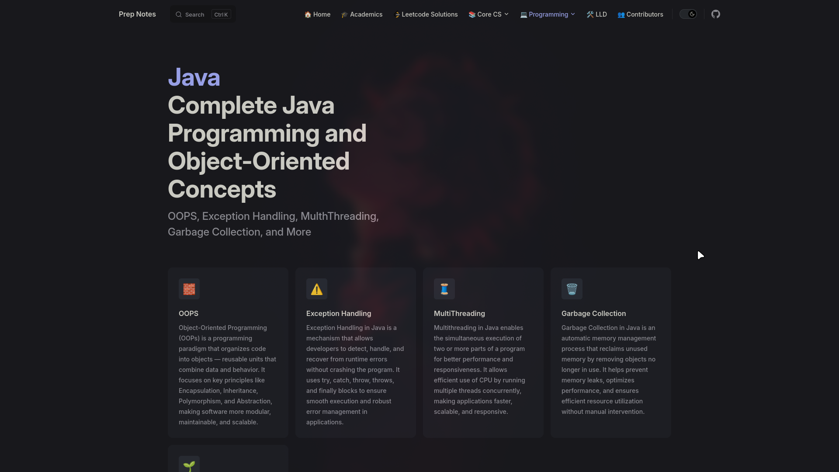839x472 pixels.
Task: Open the GitHub repository icon
Action: pyautogui.click(x=715, y=14)
